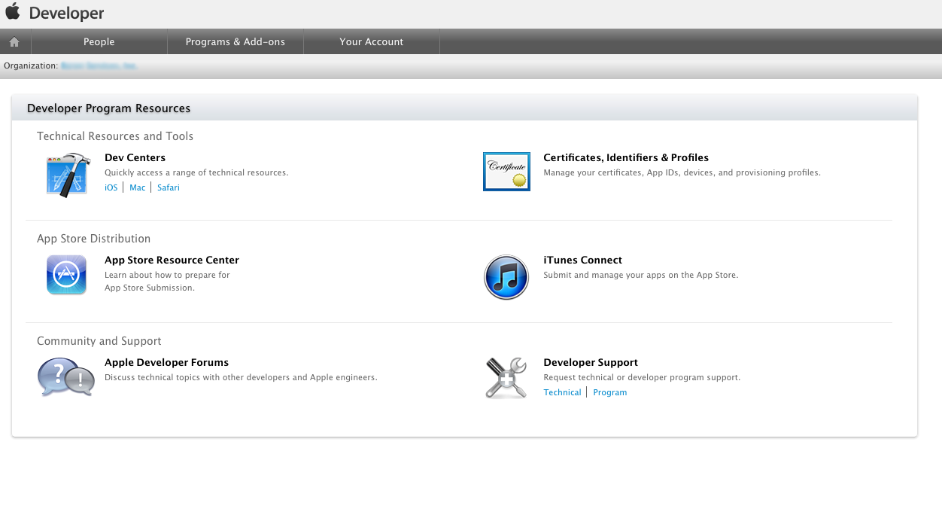Viewport: 942px width, 518px height.
Task: Click the Program support link
Action: [x=609, y=392]
